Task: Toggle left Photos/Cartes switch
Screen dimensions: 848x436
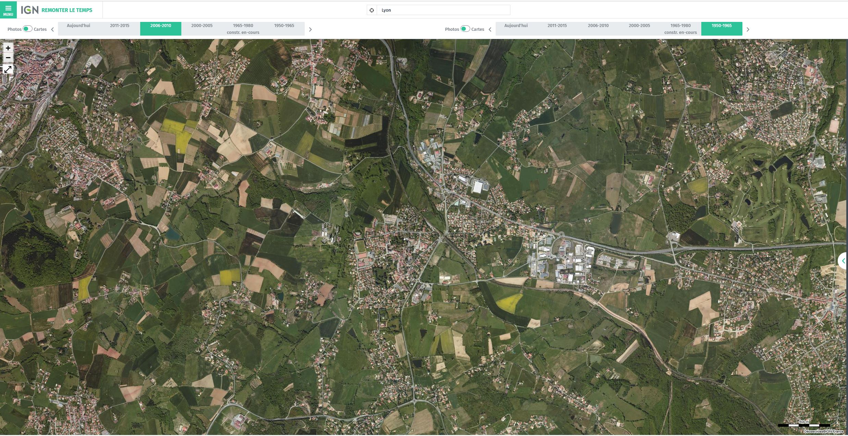Action: [x=27, y=29]
